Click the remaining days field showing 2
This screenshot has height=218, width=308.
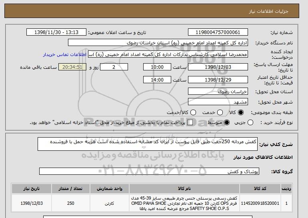coord(114,67)
